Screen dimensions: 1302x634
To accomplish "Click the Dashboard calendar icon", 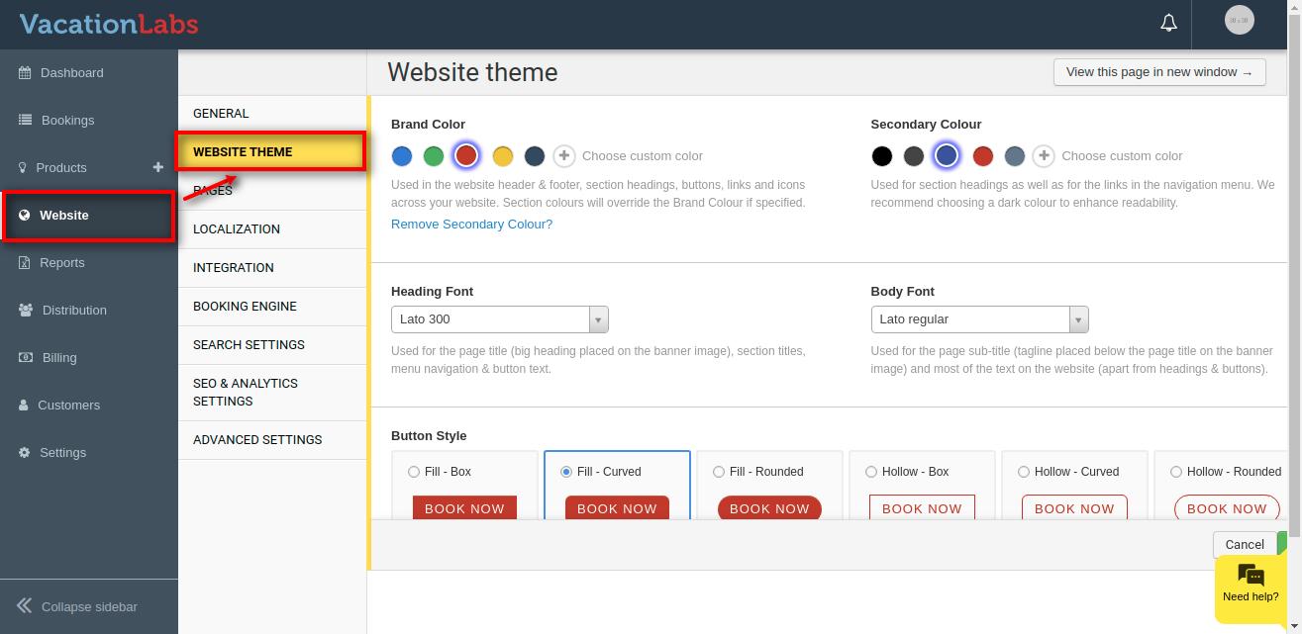I will pos(25,72).
